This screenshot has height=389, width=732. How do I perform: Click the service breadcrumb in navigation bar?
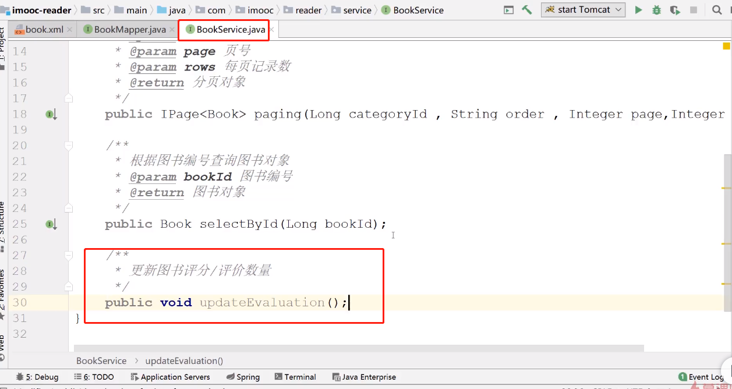point(357,10)
